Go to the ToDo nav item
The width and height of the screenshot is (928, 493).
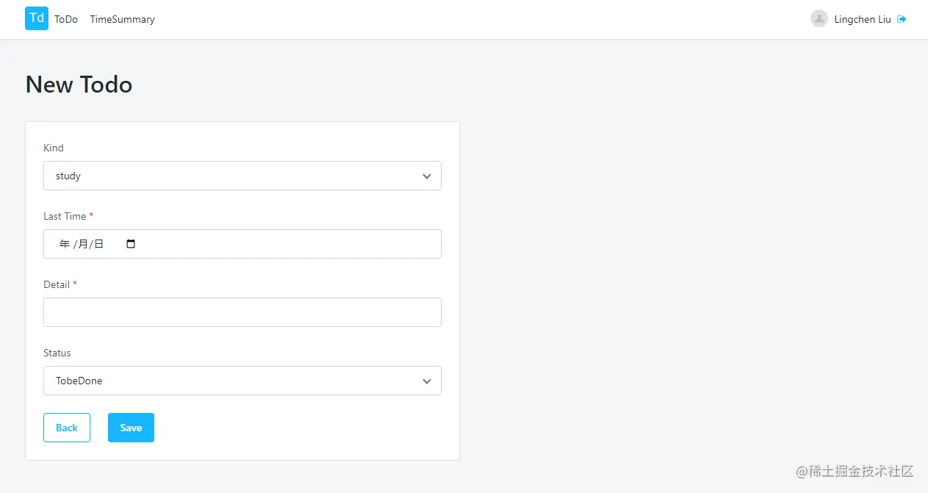point(66,20)
